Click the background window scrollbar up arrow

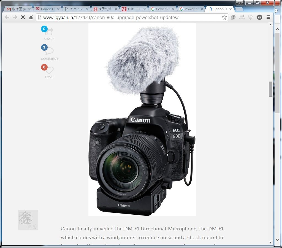(277, 29)
